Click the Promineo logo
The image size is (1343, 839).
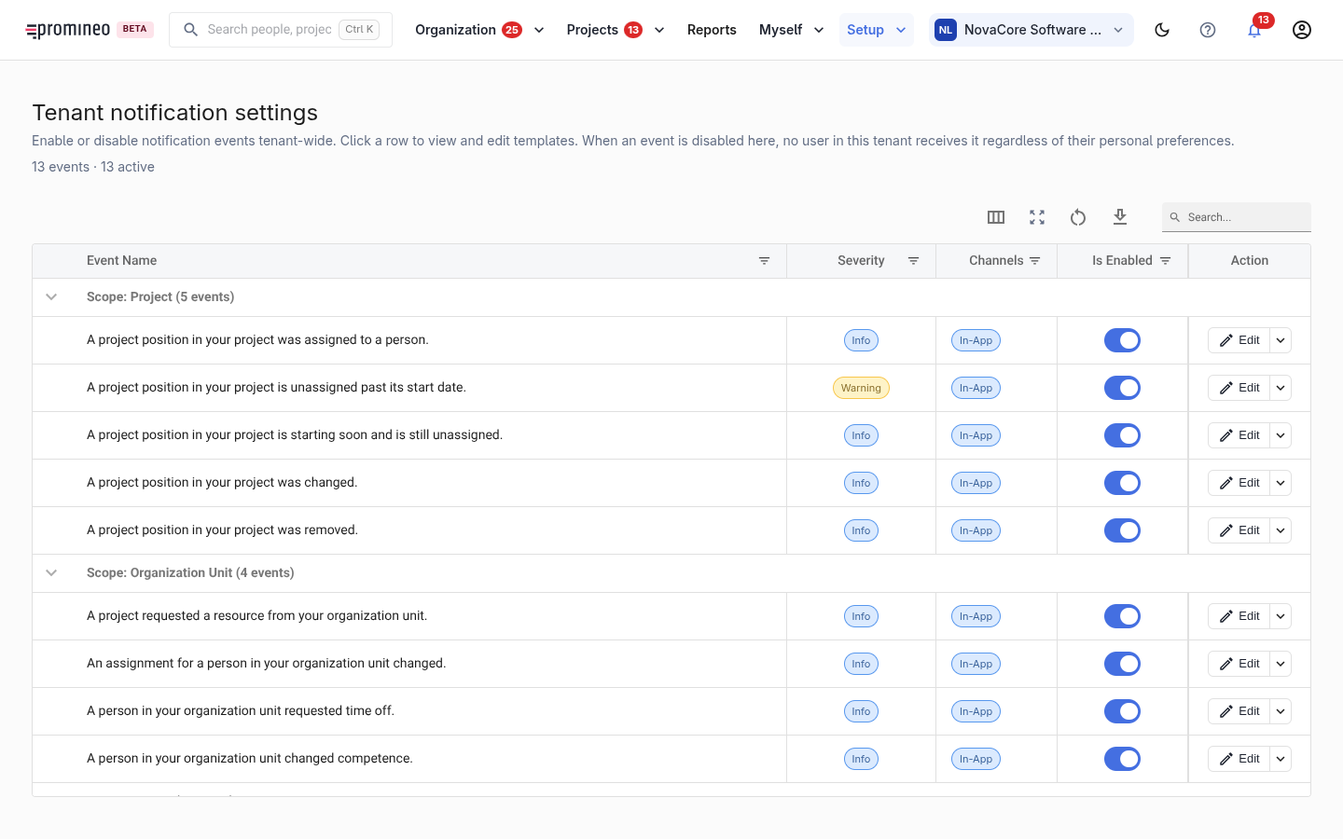pyautogui.click(x=68, y=30)
